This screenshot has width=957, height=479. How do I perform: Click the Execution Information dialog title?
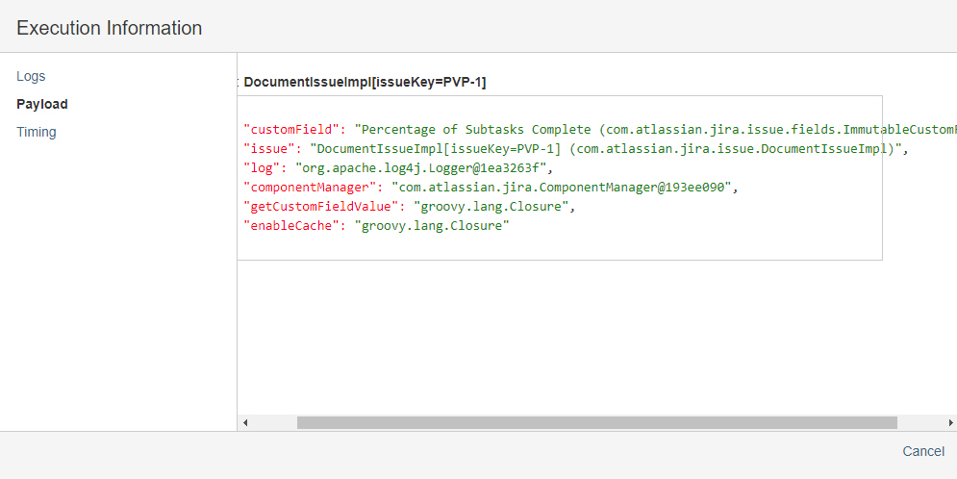(110, 28)
